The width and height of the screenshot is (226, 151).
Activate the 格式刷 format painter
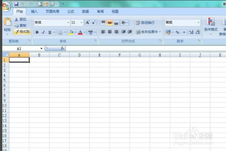[x=22, y=32]
